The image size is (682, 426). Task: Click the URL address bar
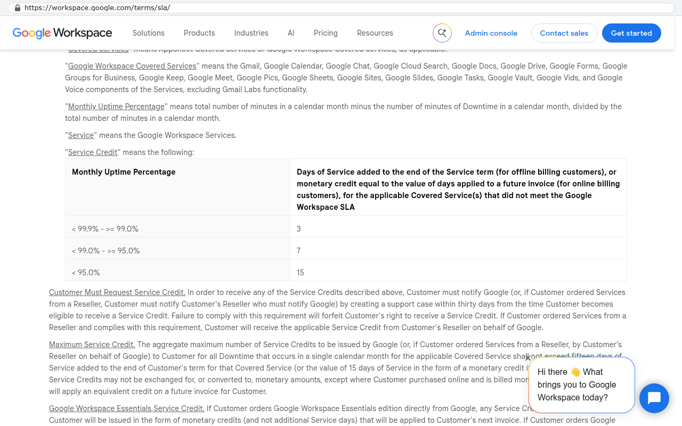[x=341, y=8]
